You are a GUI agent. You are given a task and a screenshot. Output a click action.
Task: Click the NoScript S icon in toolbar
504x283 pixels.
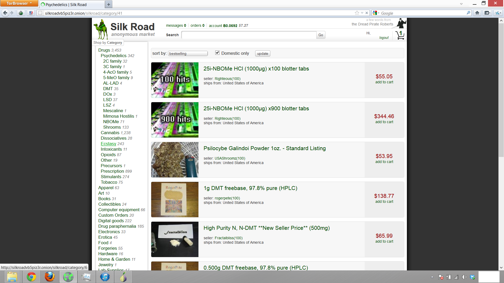click(31, 13)
